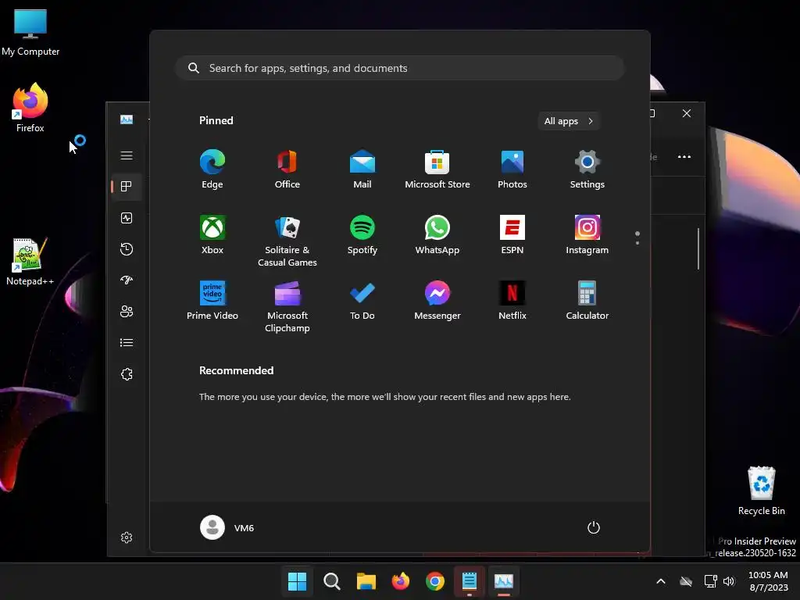Select the Notepad++ desktop shortcut
Viewport: 800px width, 600px height.
(30, 262)
